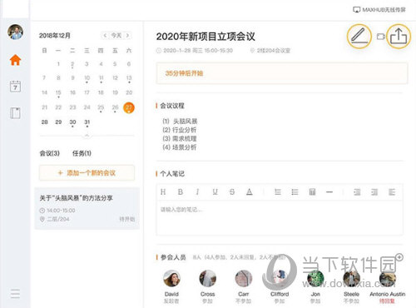Insert a bulleted list in notes

click(295, 192)
